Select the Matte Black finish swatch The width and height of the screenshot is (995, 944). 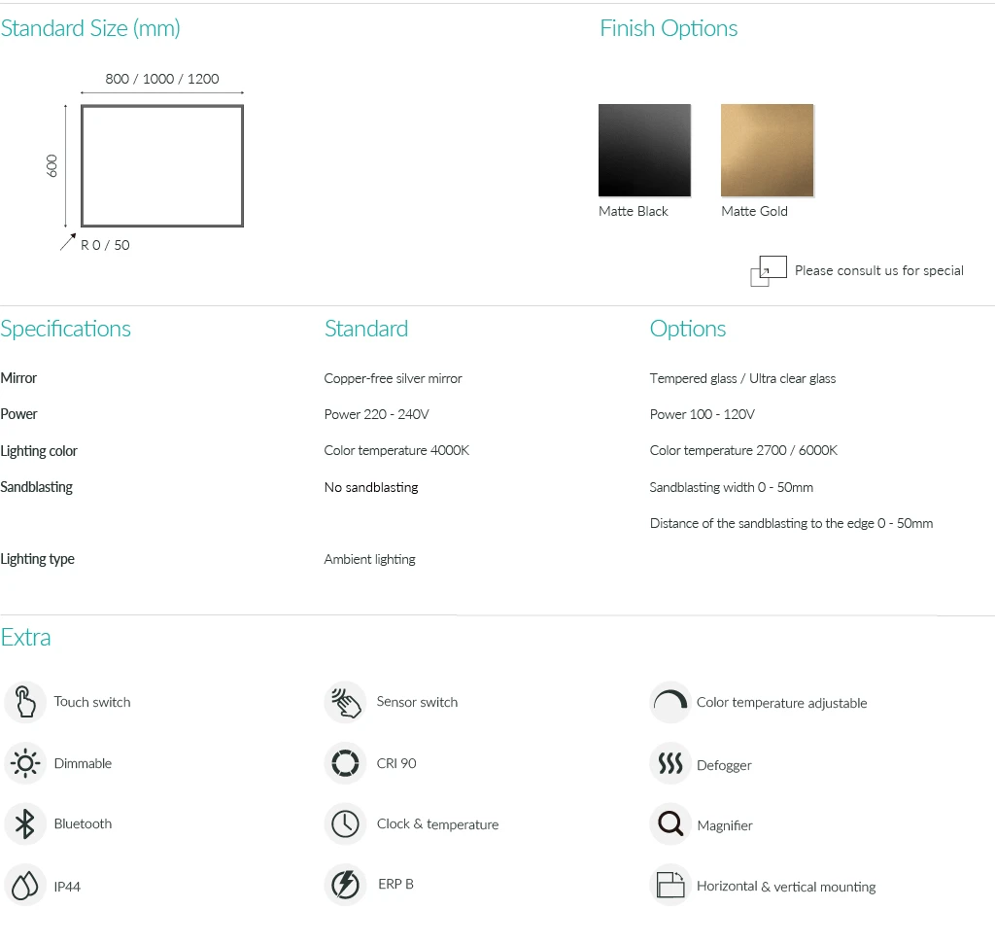point(644,151)
